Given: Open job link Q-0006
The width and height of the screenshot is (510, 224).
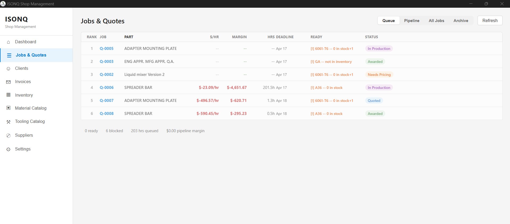Looking at the screenshot, I should (106, 88).
